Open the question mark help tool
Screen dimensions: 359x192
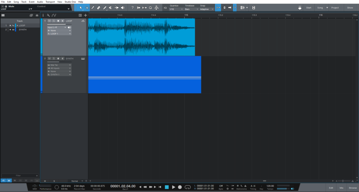click(132, 8)
